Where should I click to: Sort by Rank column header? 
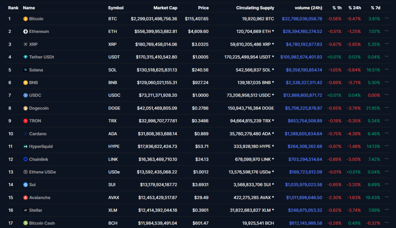[13, 8]
